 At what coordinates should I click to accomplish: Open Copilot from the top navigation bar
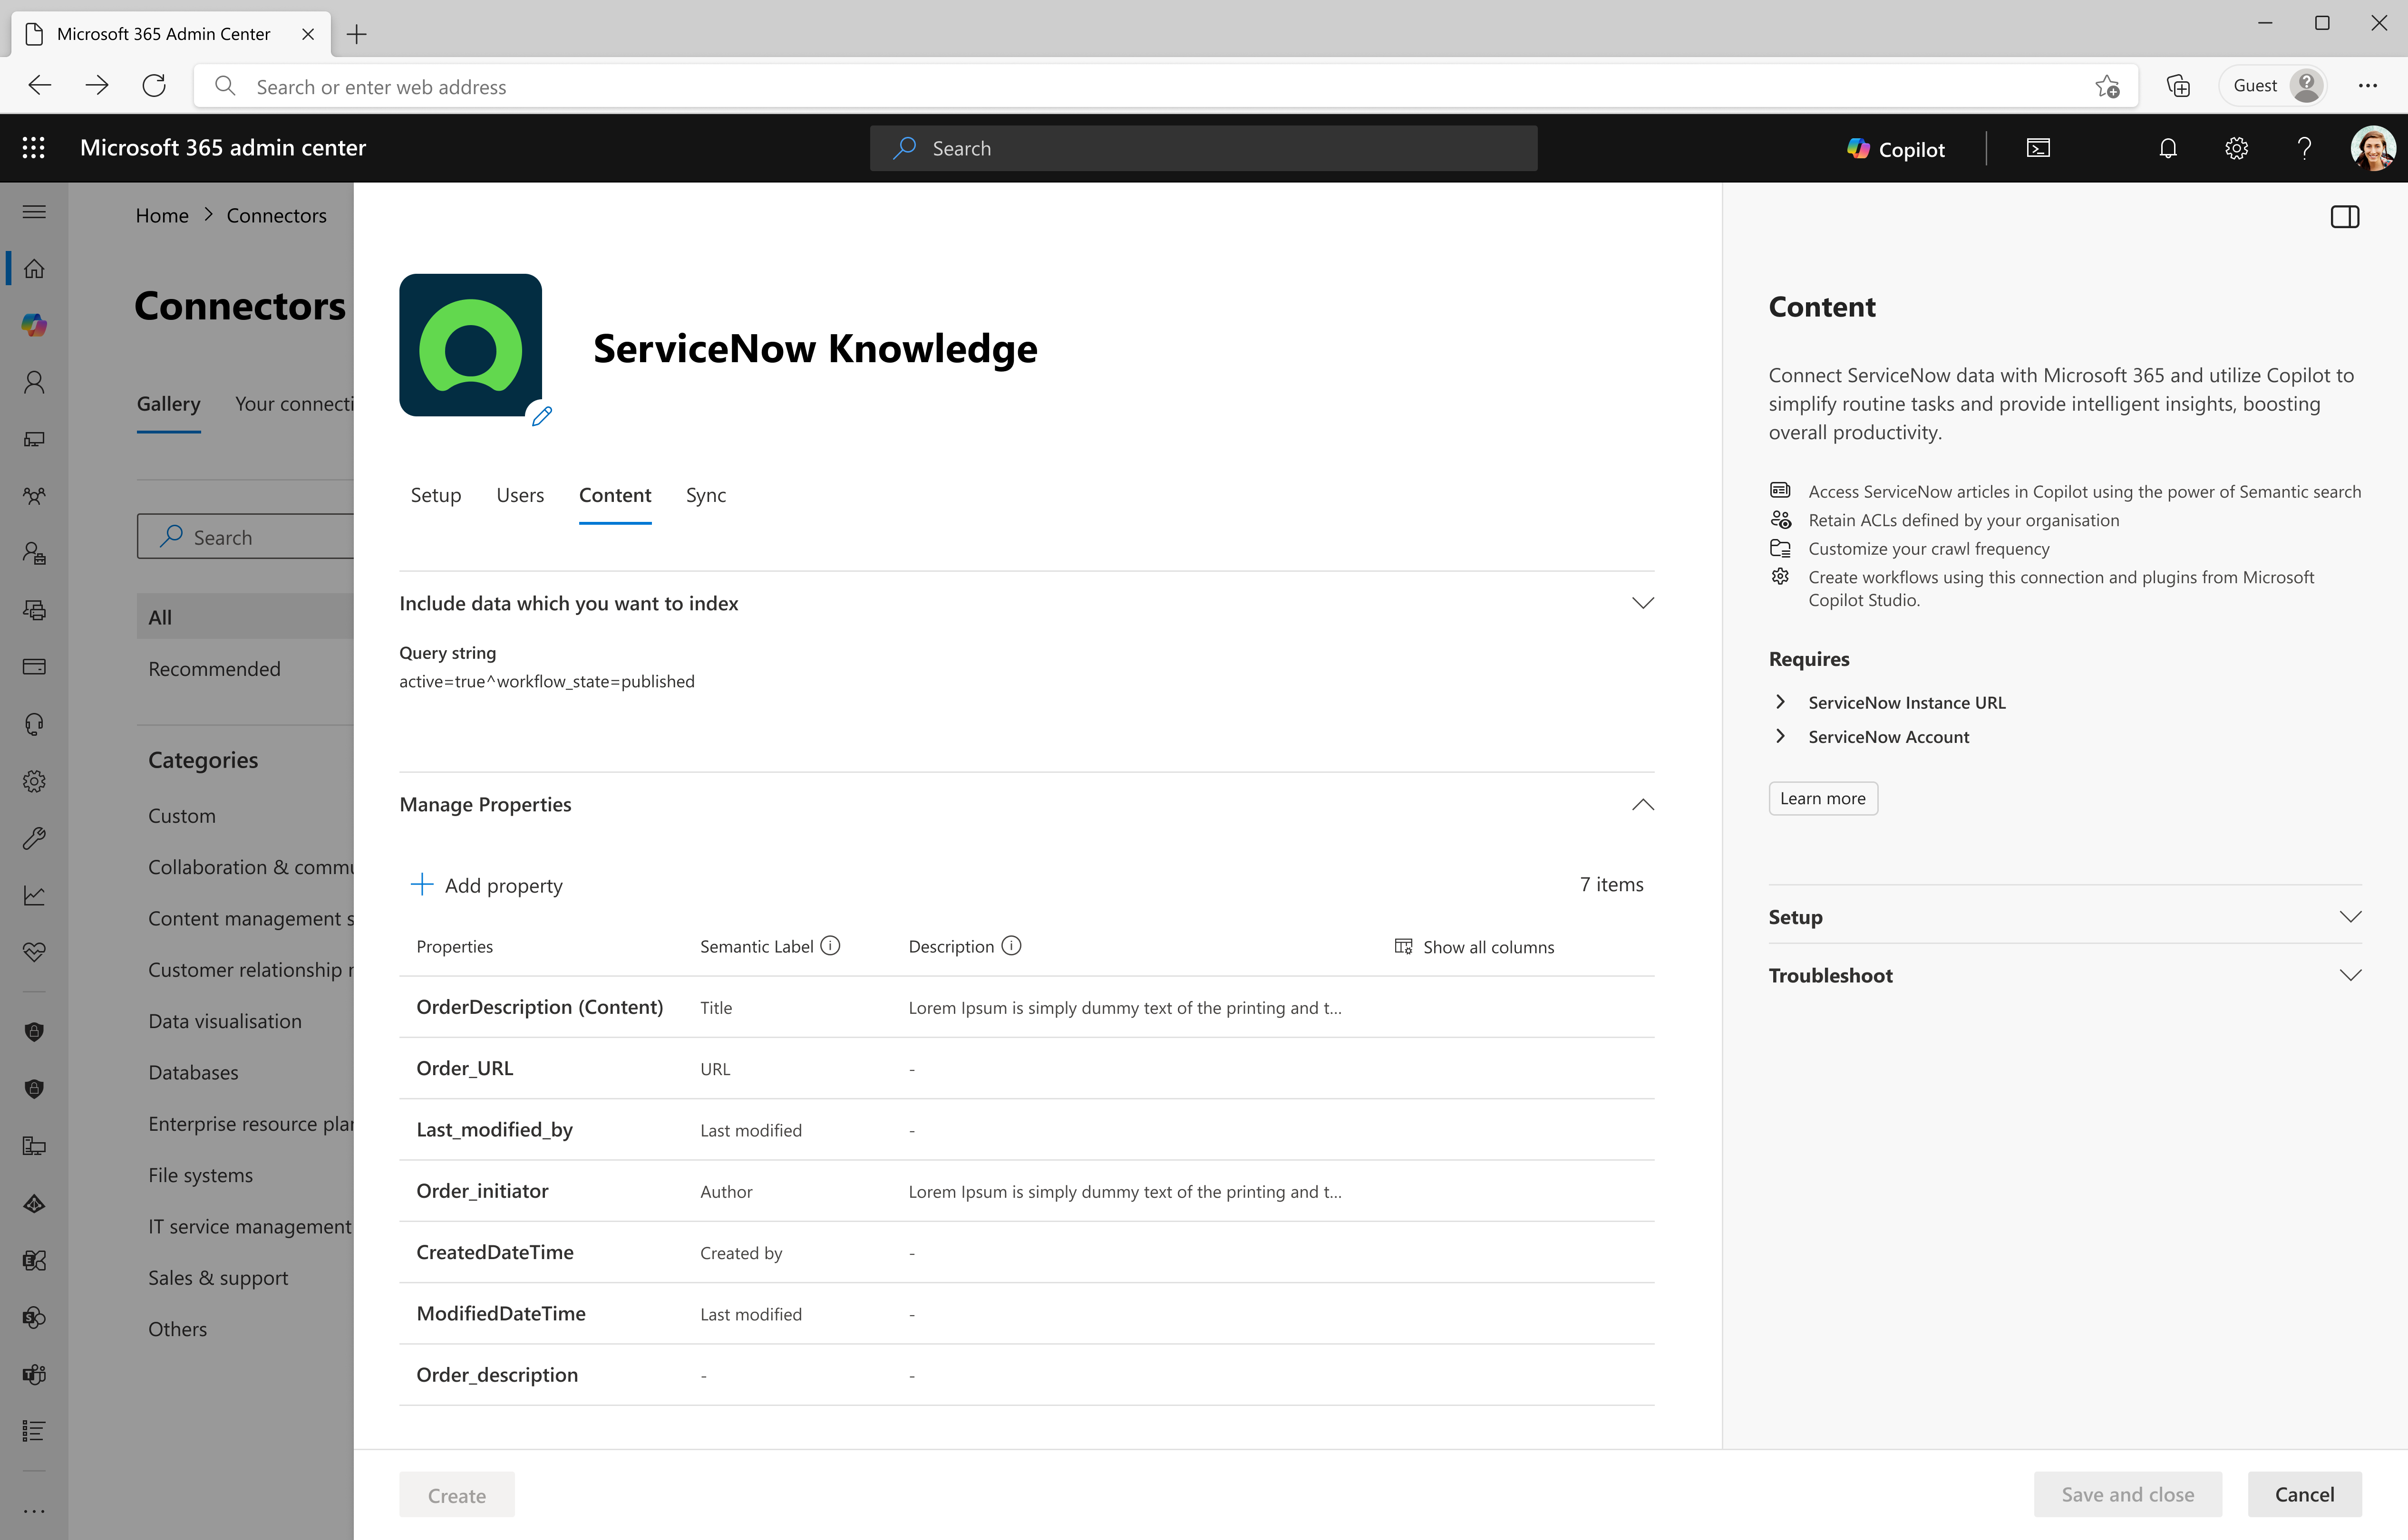pyautogui.click(x=1895, y=148)
